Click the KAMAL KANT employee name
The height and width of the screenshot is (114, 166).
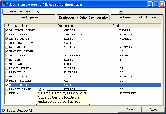[x=18, y=35]
